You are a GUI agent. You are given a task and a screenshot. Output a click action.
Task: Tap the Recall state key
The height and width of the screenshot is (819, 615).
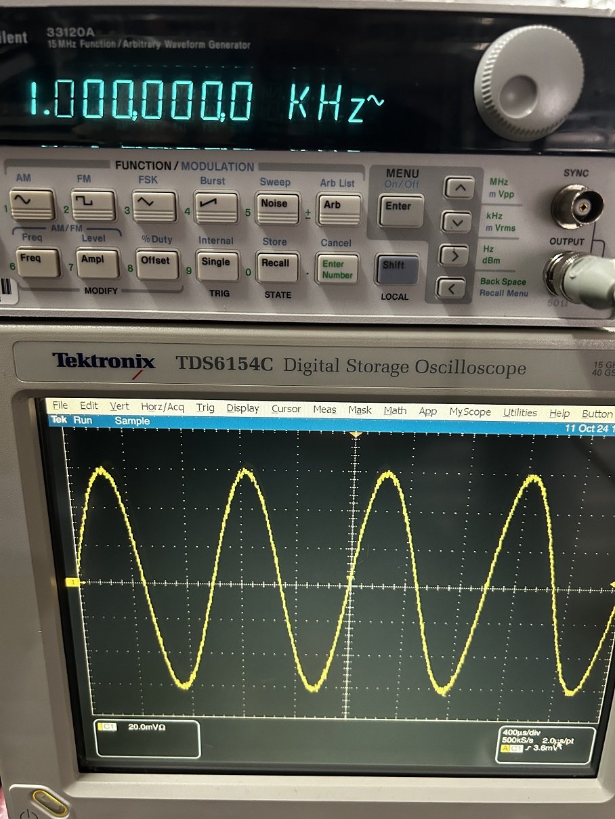[x=277, y=266]
